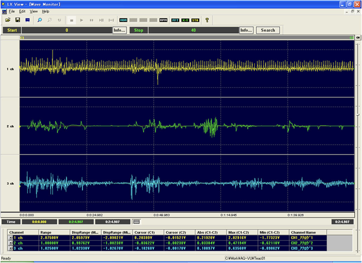Click the STA statistics icon
The width and height of the screenshot is (362, 263).
click(x=195, y=20)
